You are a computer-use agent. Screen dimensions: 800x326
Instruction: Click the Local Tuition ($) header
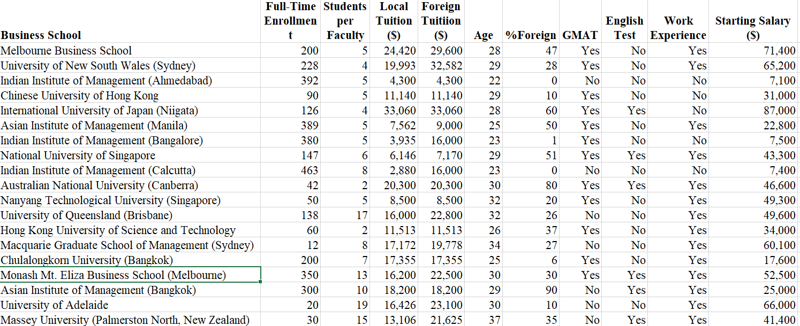coord(394,21)
